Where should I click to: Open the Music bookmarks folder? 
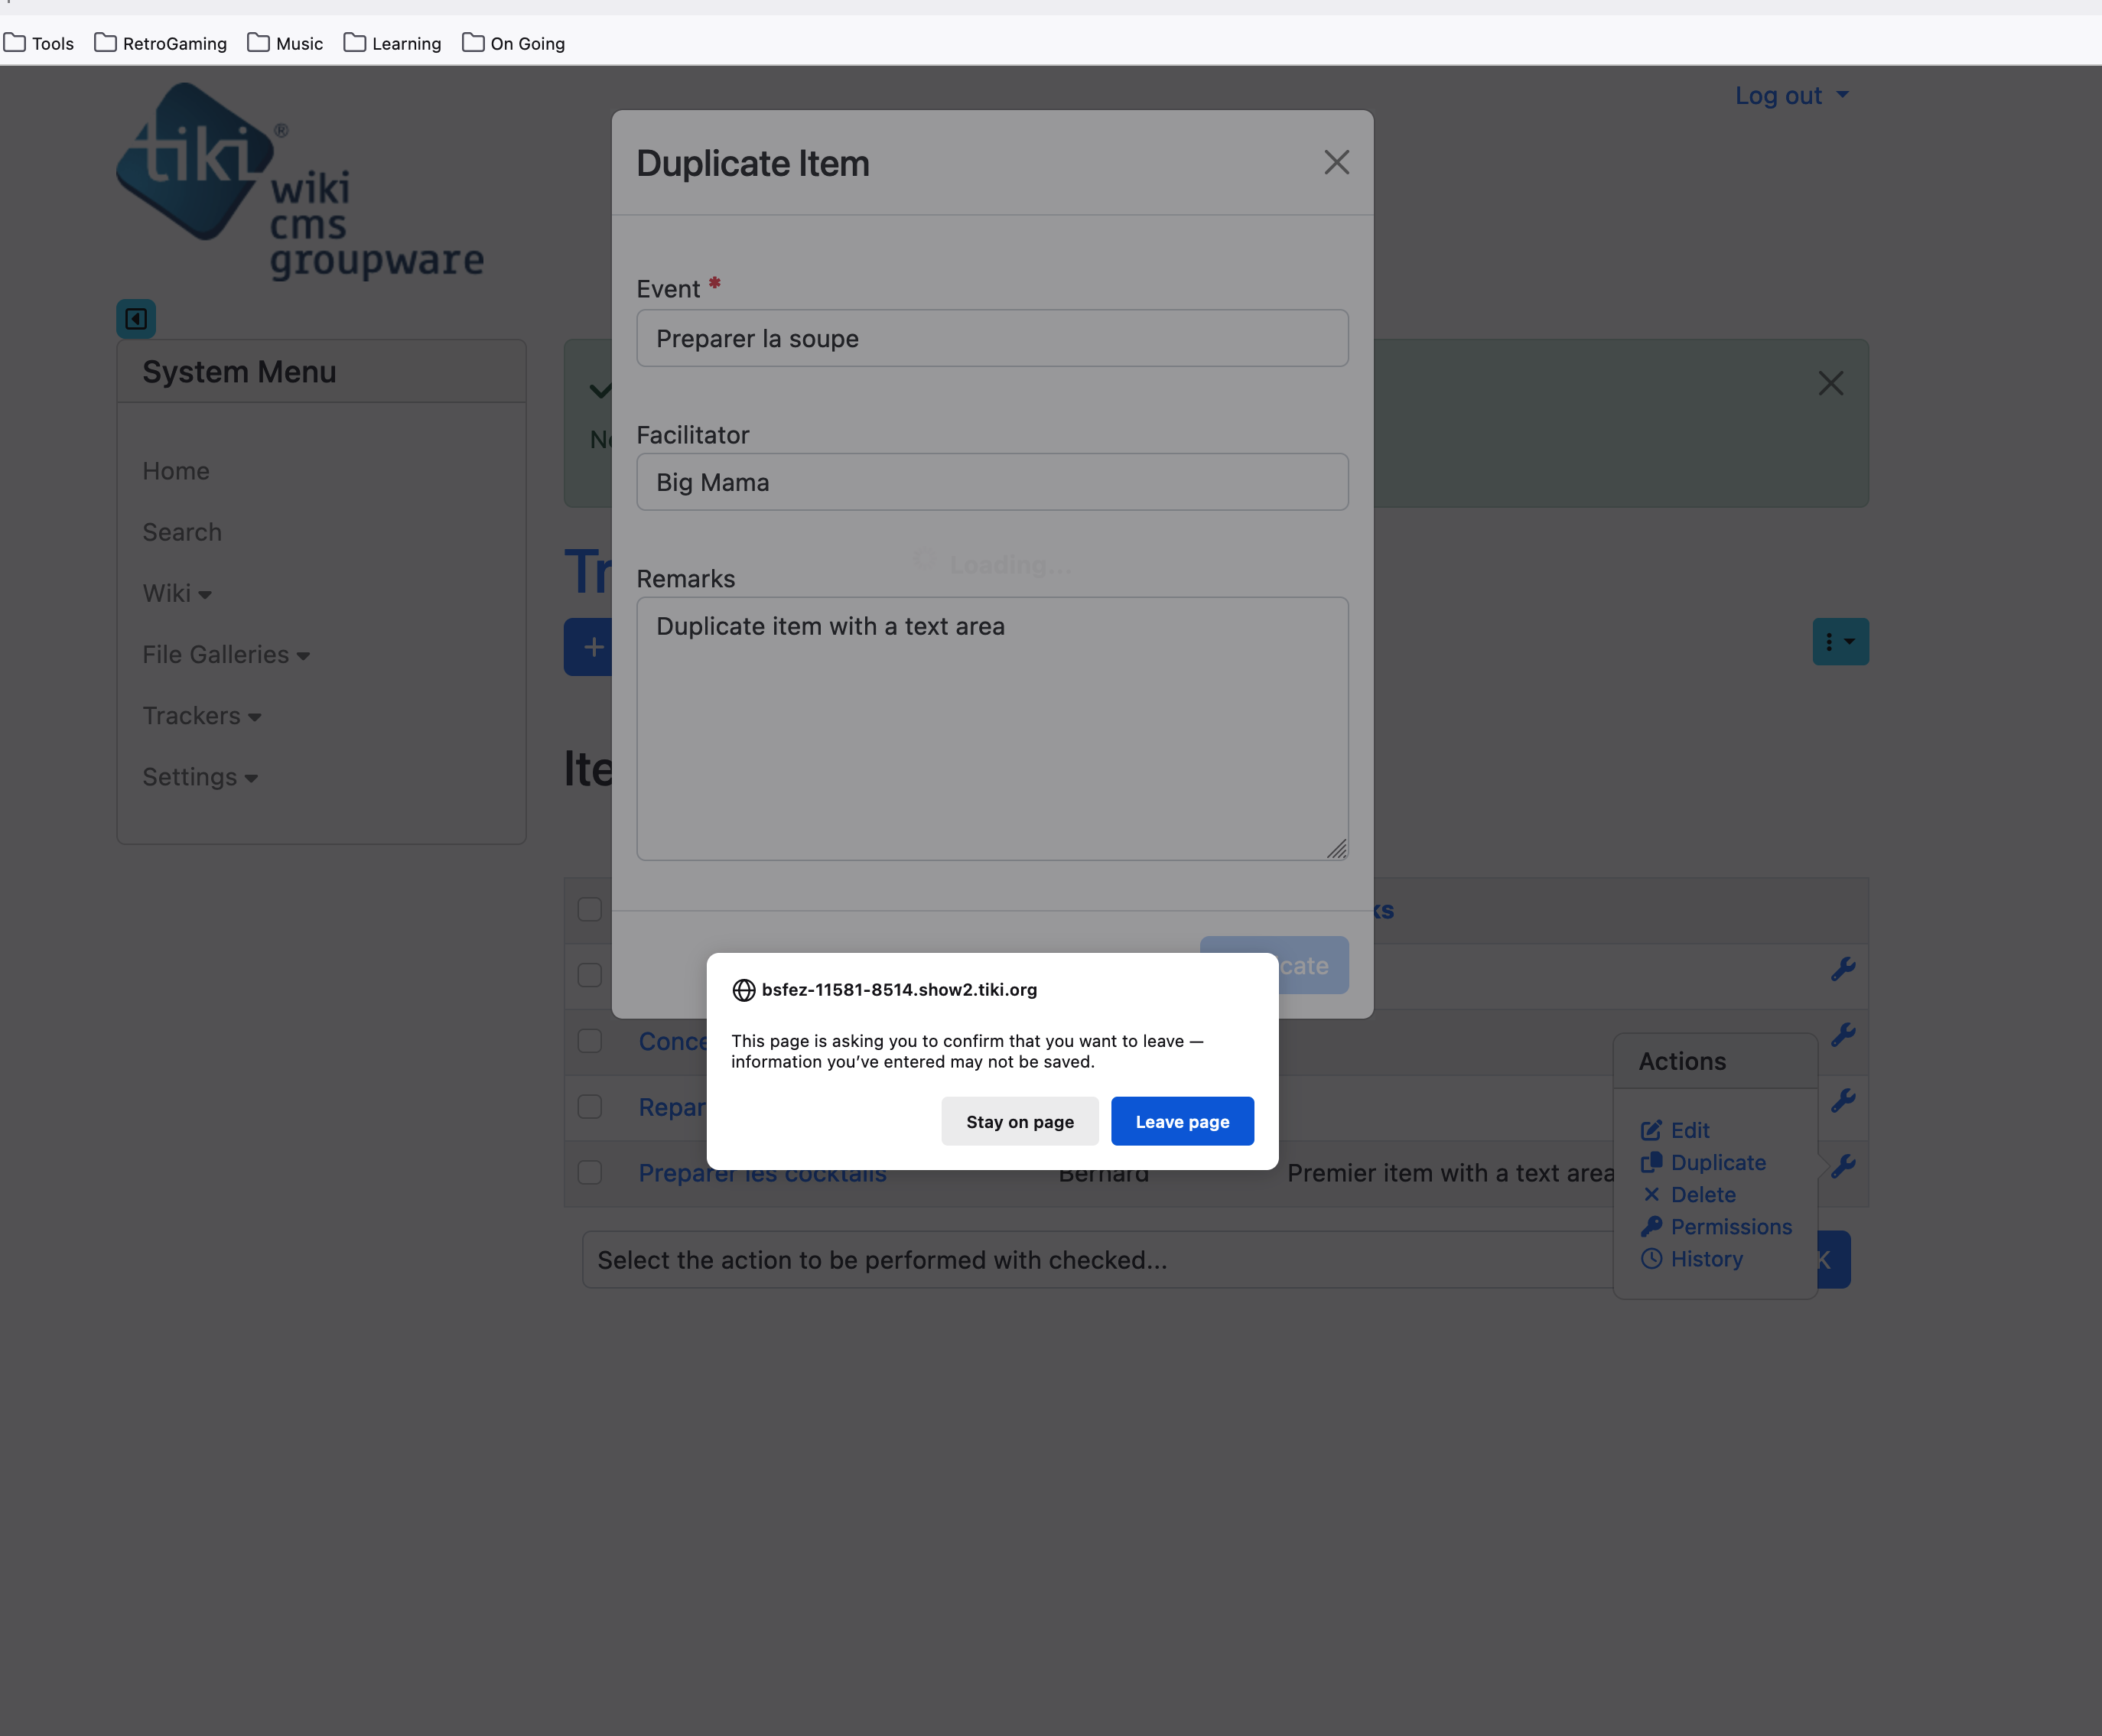click(285, 43)
